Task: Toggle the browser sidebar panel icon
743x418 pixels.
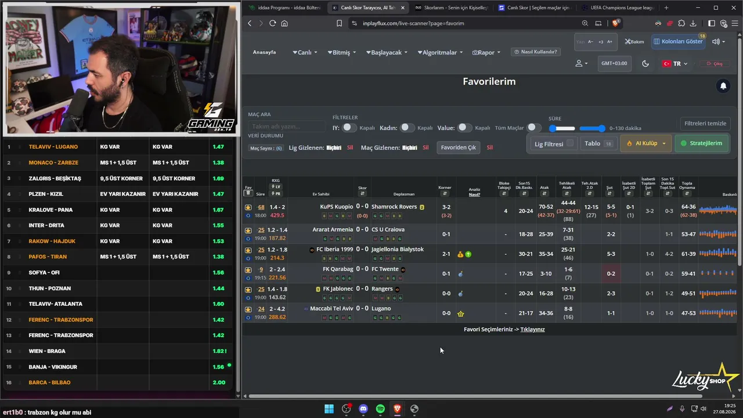Action: [712, 23]
